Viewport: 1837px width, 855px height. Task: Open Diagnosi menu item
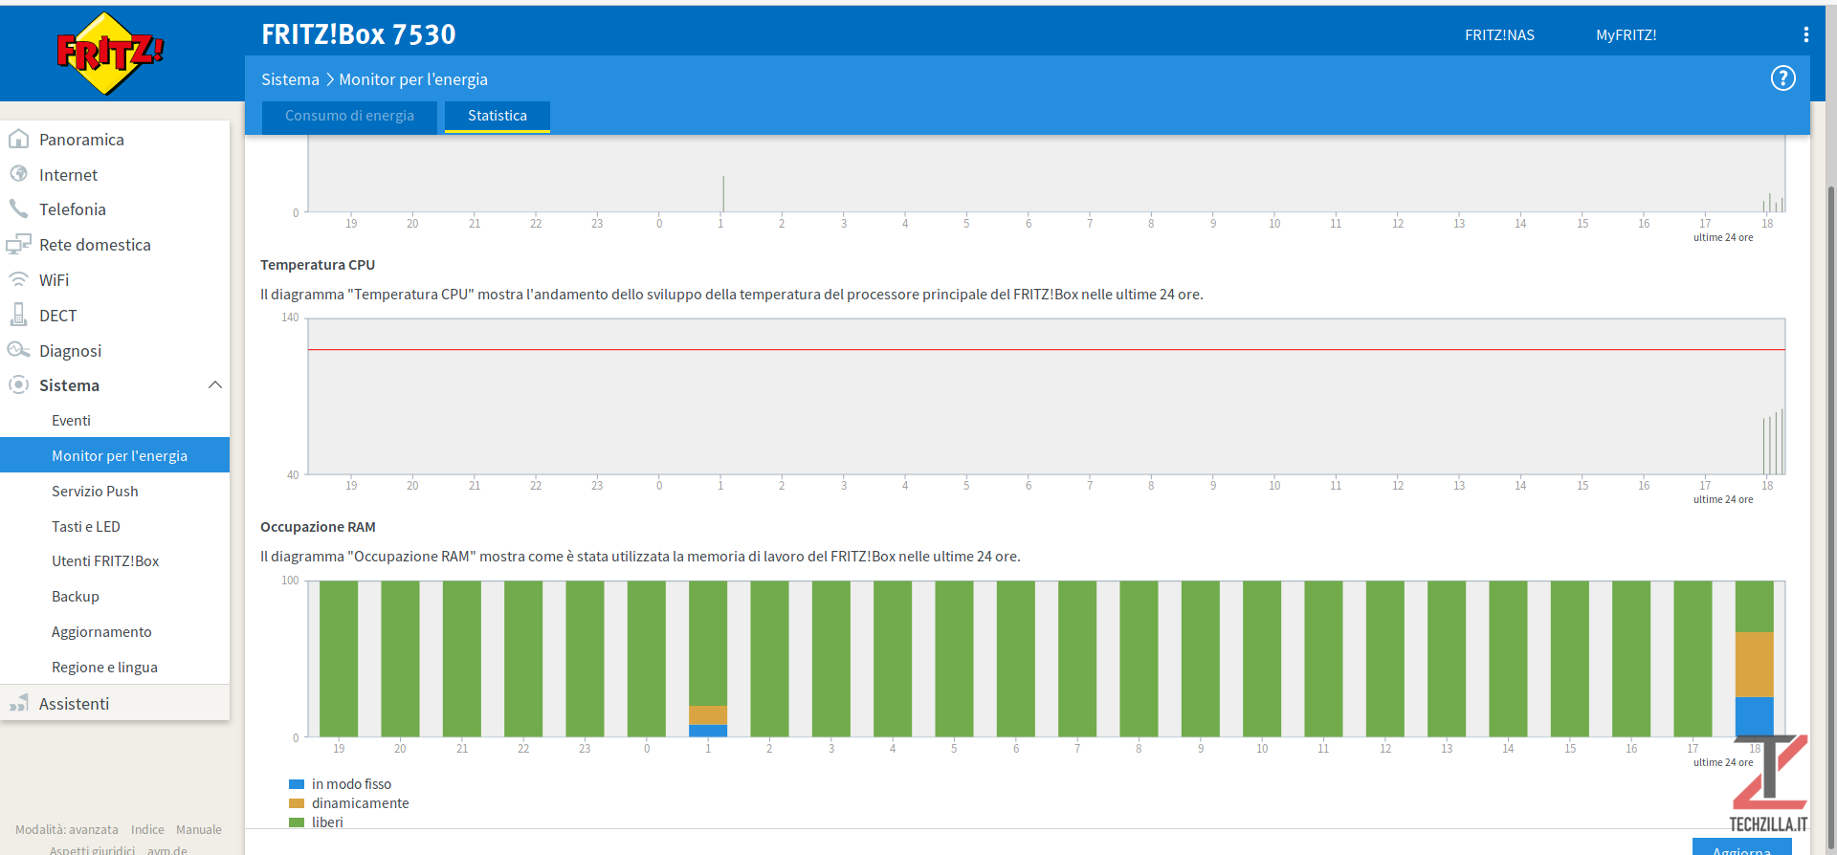[x=115, y=351]
